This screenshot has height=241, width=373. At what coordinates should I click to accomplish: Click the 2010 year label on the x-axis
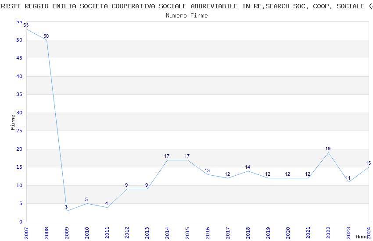[87, 233]
